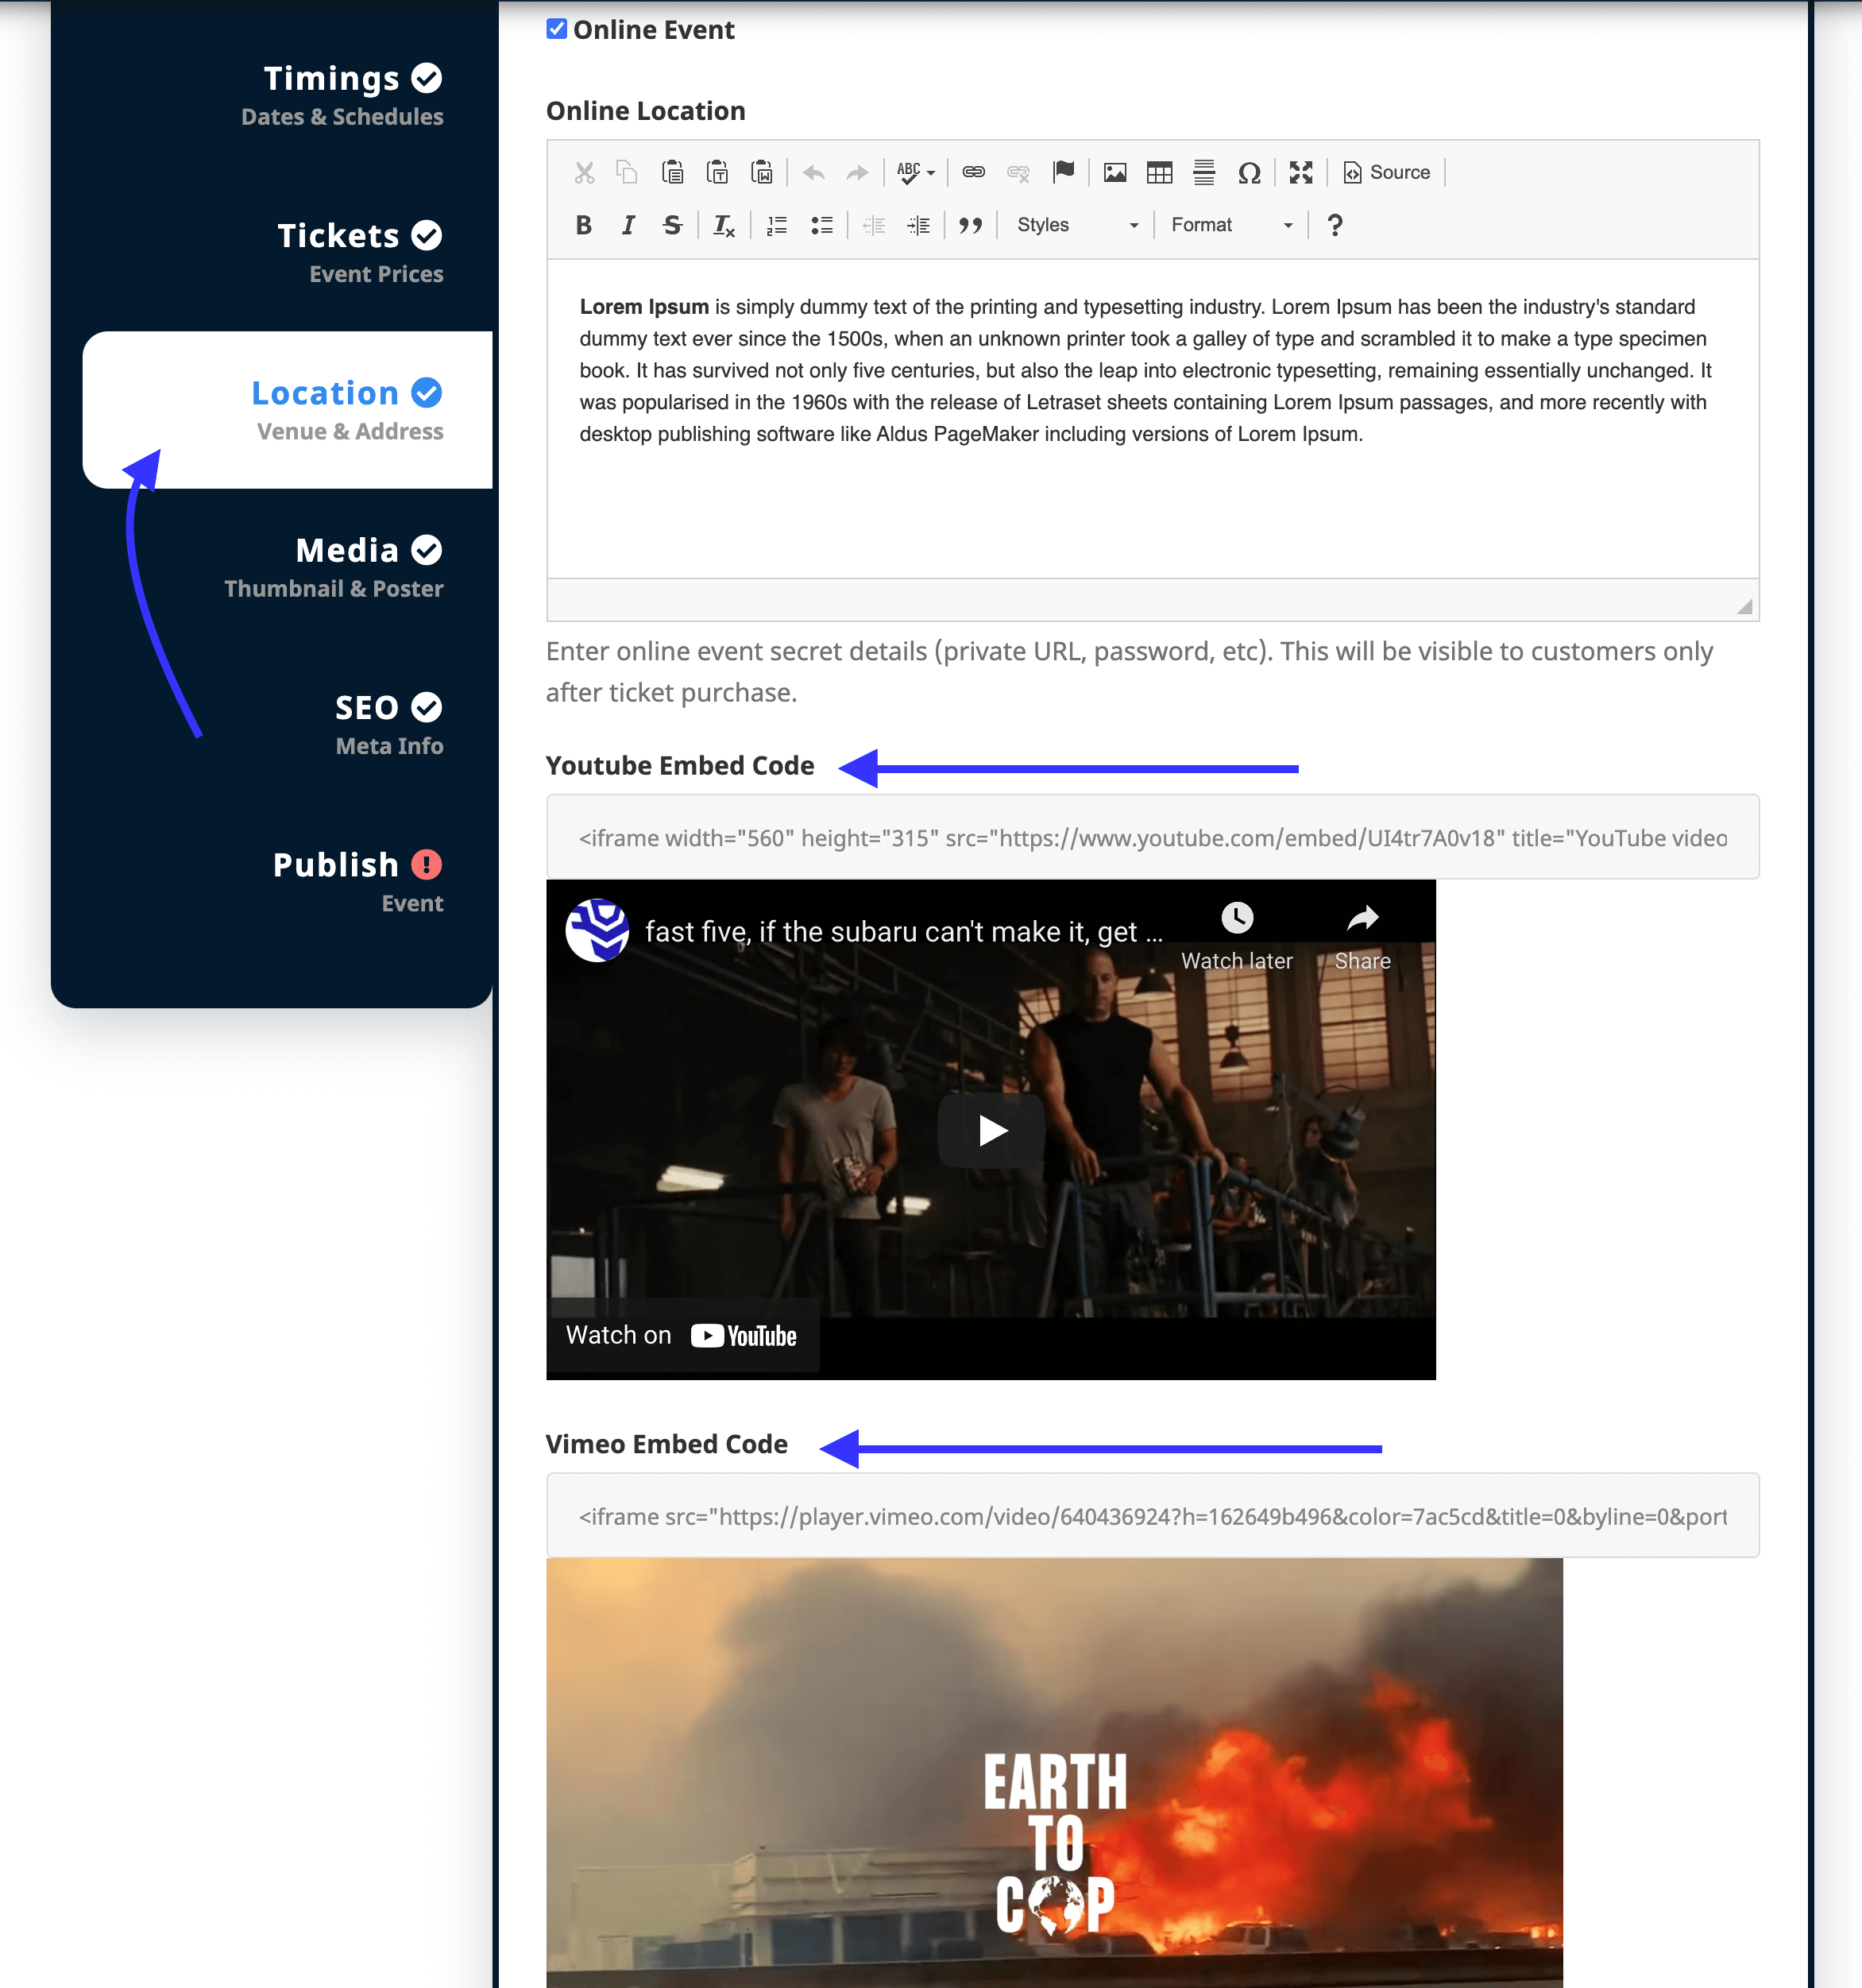Click inside the Youtube Embed Code field

[1150, 837]
